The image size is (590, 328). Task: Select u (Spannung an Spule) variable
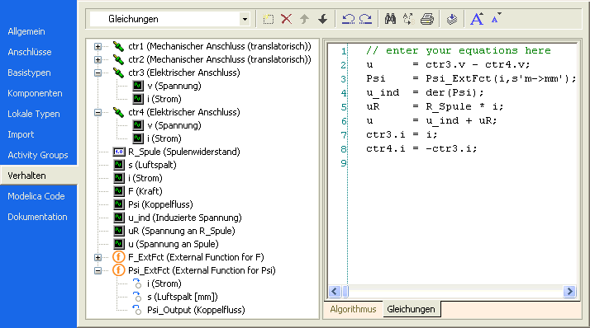click(174, 244)
